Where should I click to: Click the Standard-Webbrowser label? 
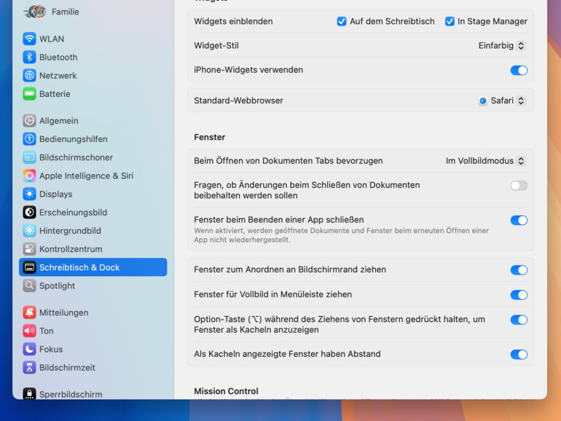pyautogui.click(x=238, y=101)
